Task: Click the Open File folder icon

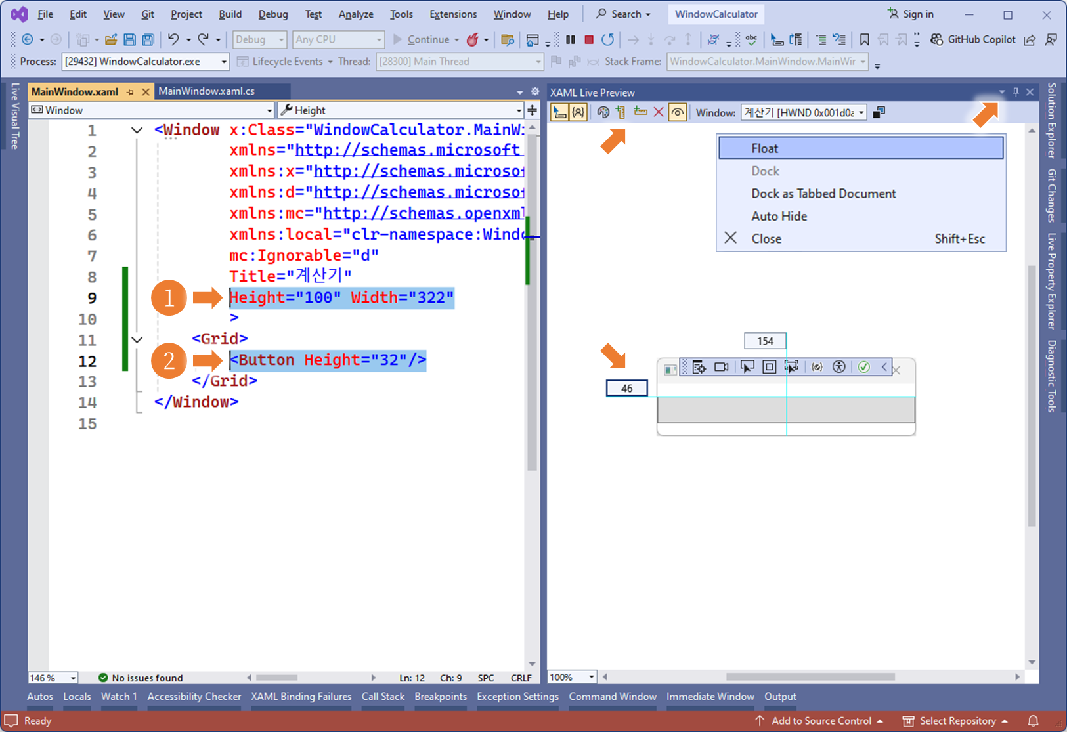Action: [111, 39]
